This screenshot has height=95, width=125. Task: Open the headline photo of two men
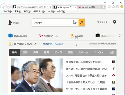tap(37, 75)
